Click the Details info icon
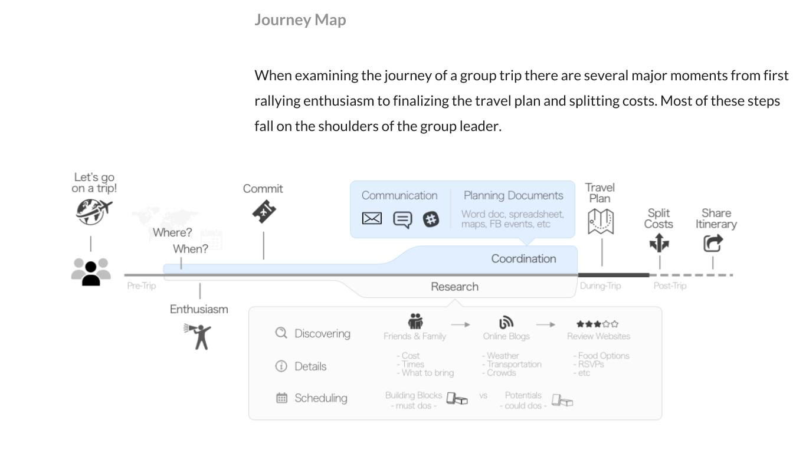This screenshot has width=806, height=453. 281,366
